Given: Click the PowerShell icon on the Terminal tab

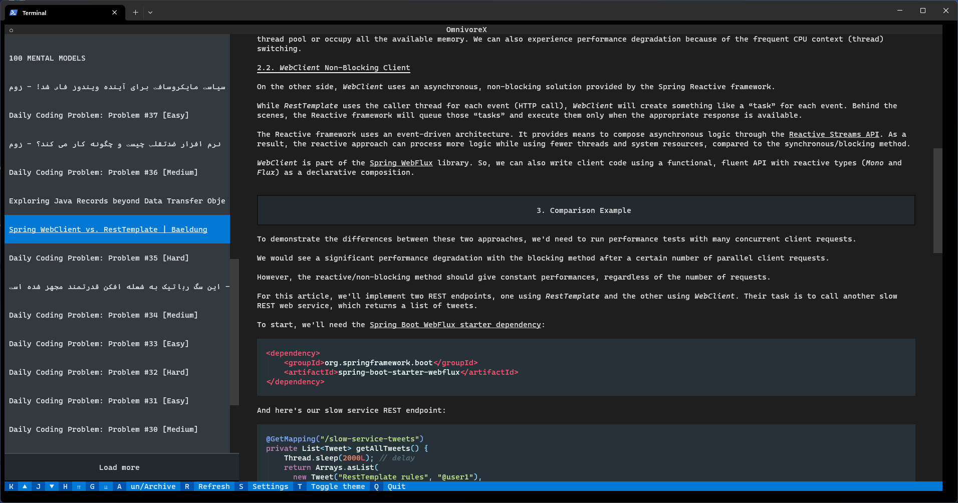Looking at the screenshot, I should 13,12.
